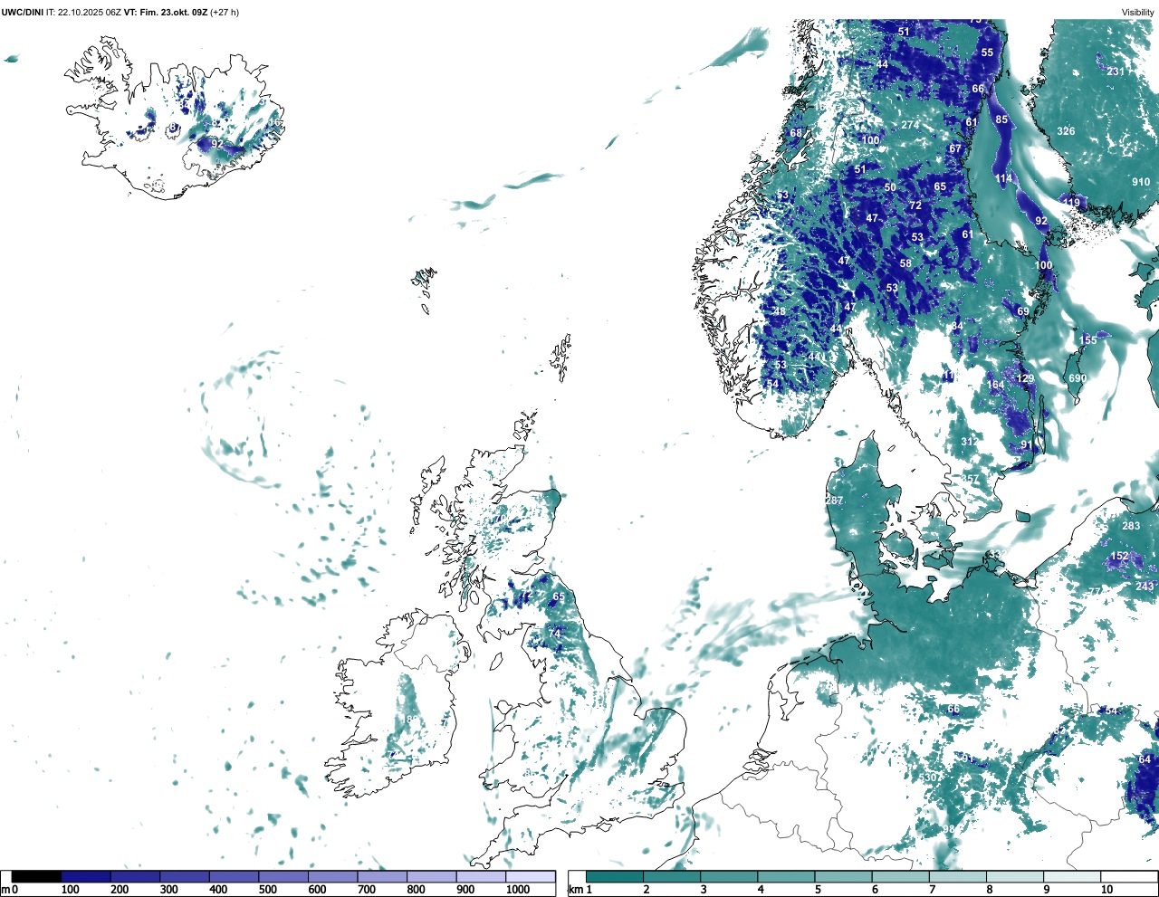
Task: Click the '287' value over Denmark
Action: (834, 501)
